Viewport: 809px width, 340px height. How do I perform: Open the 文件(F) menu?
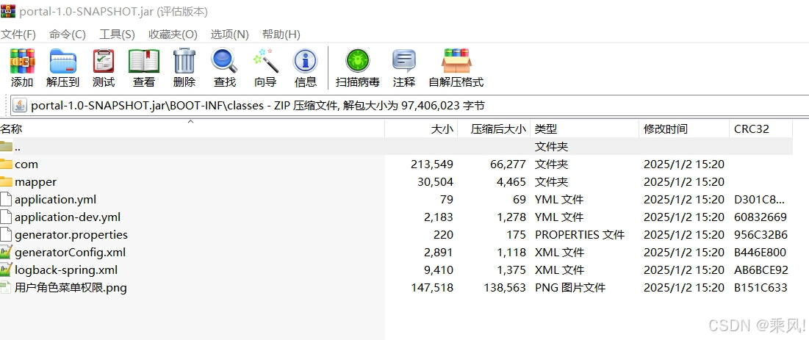(18, 35)
